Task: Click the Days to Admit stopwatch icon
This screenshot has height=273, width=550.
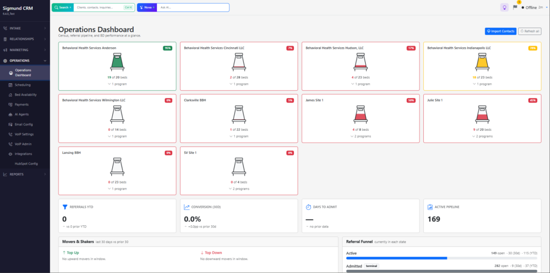Action: pos(308,207)
